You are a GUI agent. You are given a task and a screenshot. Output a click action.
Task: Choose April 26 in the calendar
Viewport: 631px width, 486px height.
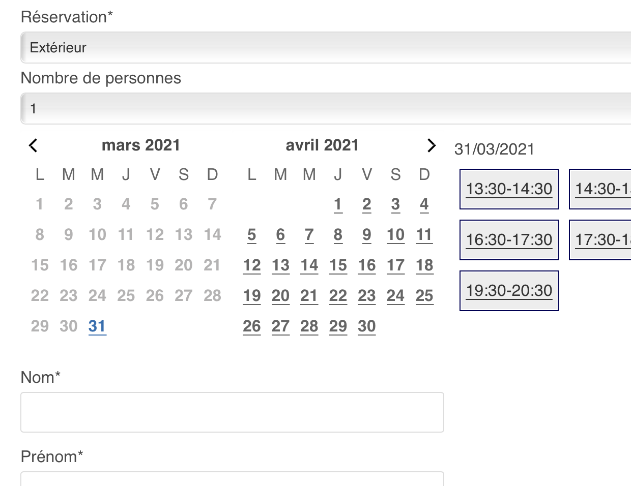pos(251,326)
